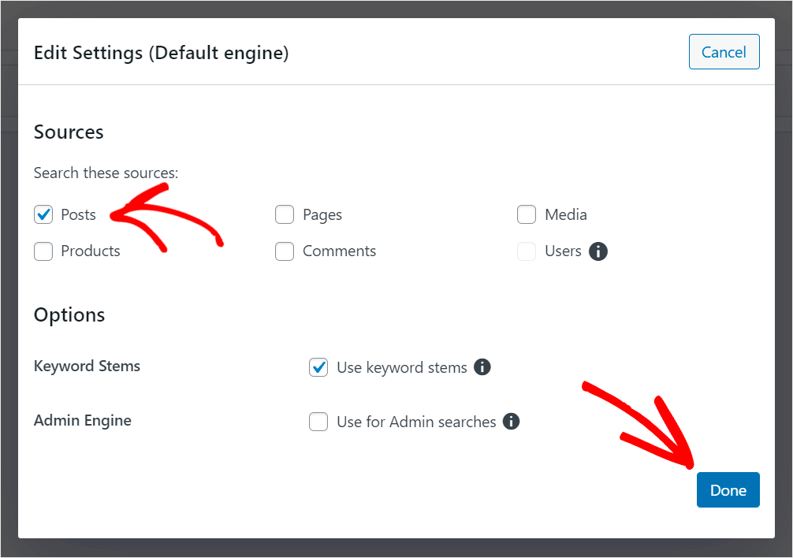
Task: Click the info icon beside Use keyword stems
Action: coord(482,367)
